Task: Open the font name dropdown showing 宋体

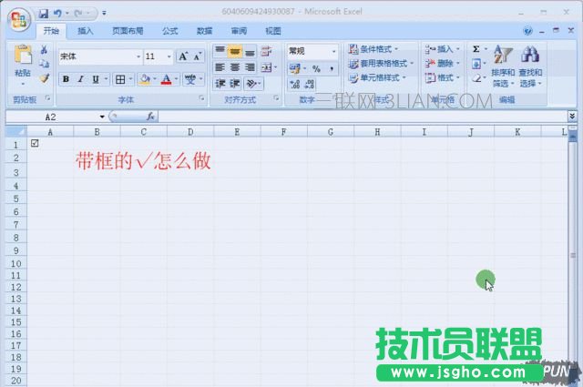Action: click(x=136, y=56)
